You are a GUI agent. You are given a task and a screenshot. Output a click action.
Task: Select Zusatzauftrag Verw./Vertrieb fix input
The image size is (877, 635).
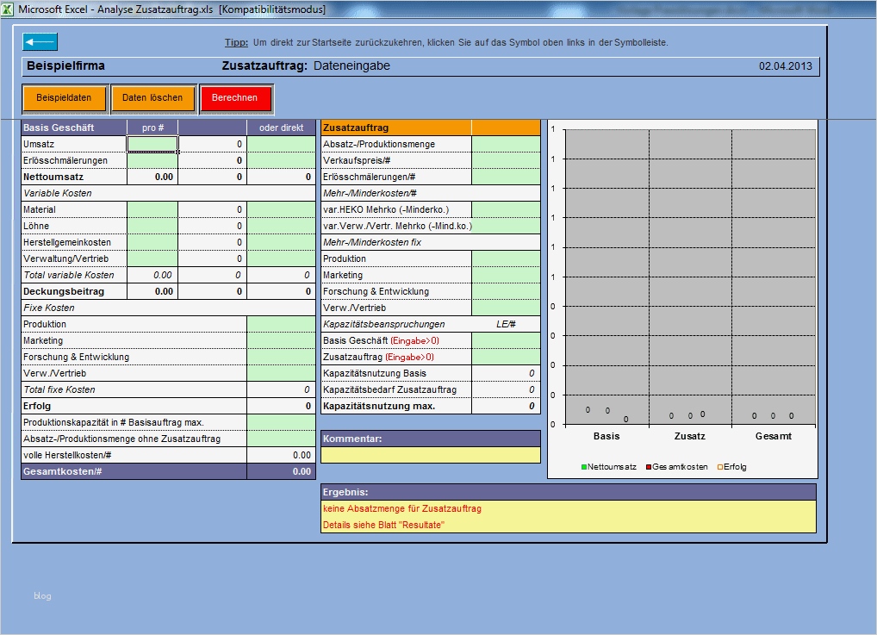tap(507, 308)
